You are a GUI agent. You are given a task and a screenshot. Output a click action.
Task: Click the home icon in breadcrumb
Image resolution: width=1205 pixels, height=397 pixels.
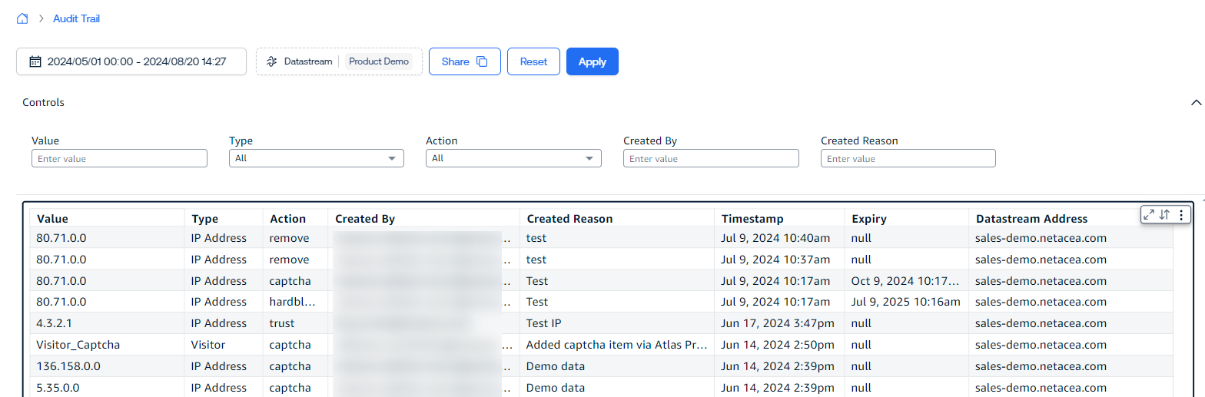pyautogui.click(x=22, y=18)
